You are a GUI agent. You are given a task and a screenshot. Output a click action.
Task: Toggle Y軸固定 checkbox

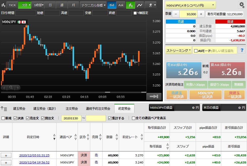135,13
